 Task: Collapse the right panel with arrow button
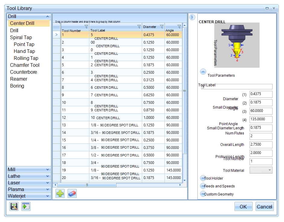coord(192,17)
